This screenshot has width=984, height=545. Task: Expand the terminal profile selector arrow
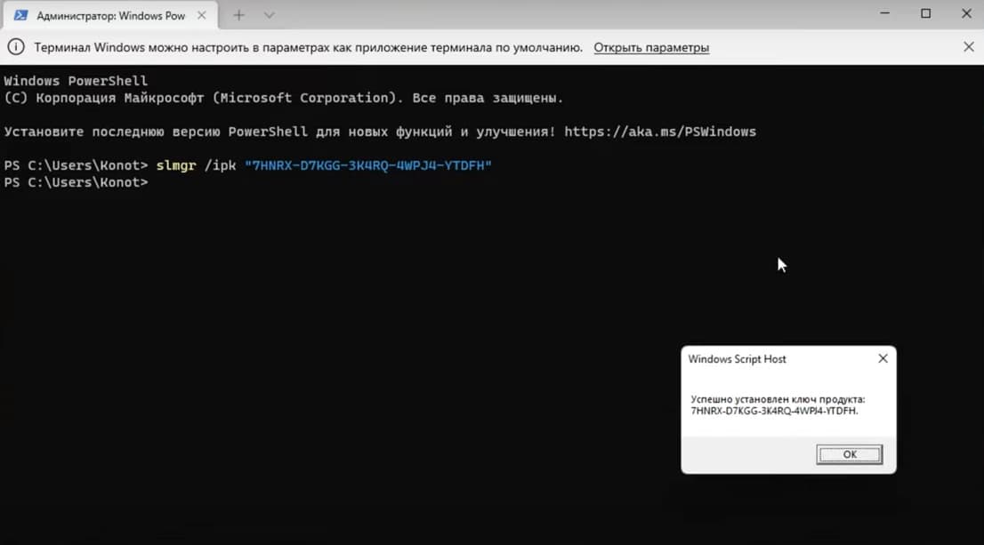[268, 14]
